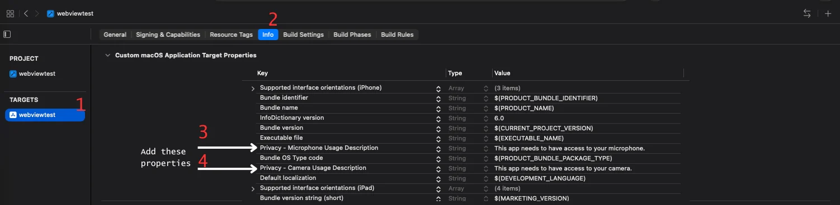The height and width of the screenshot is (205, 840).
Task: Open key stepper for Bundle identifier
Action: coord(438,99)
